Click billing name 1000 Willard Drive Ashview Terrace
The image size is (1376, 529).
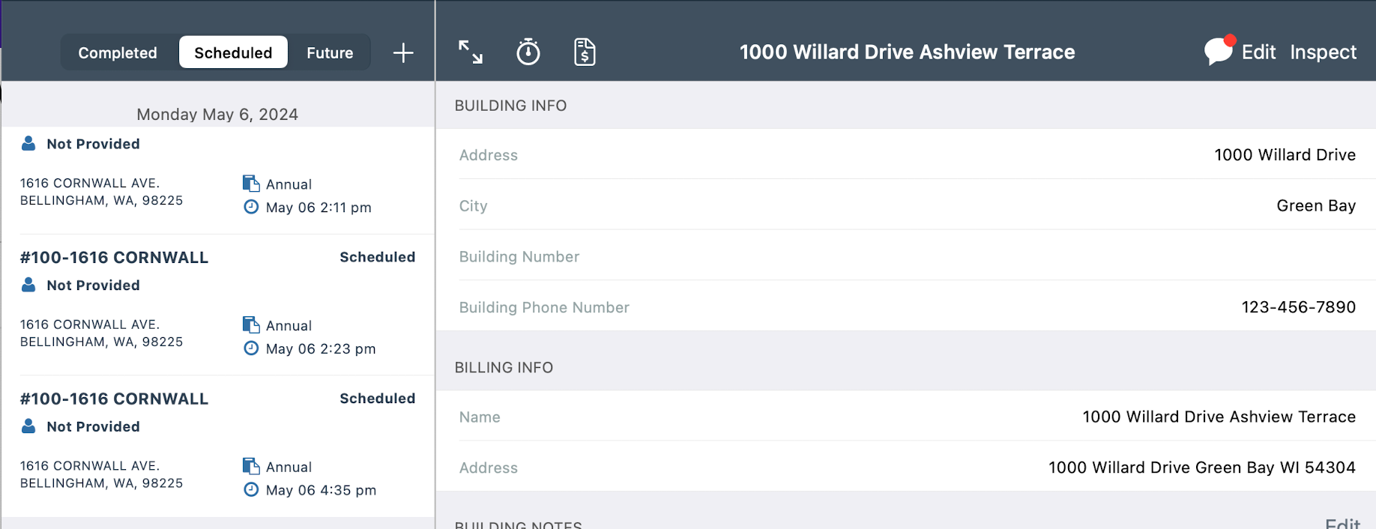coord(1219,417)
